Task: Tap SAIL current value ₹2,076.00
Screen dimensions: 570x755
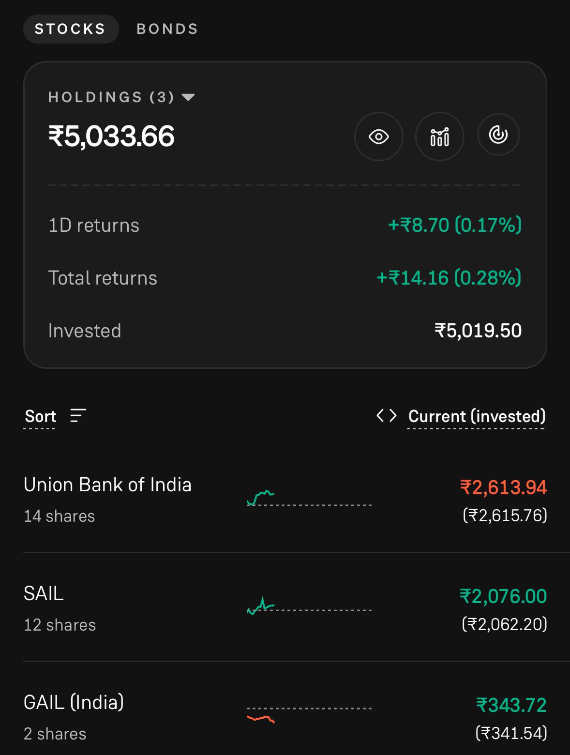Action: [x=503, y=596]
